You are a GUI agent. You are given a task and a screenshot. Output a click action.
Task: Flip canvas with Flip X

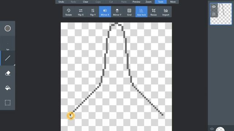80,12
